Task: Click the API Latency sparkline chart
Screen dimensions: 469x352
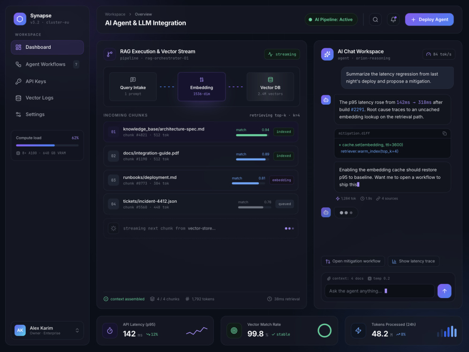Action: click(197, 331)
